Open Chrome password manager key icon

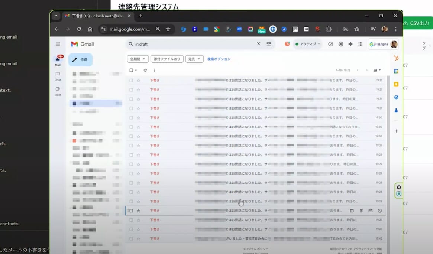point(345,29)
